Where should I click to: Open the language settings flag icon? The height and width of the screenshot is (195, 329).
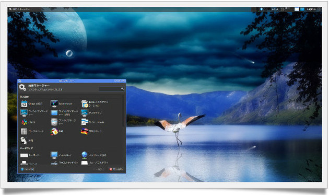pyautogui.click(x=85, y=131)
